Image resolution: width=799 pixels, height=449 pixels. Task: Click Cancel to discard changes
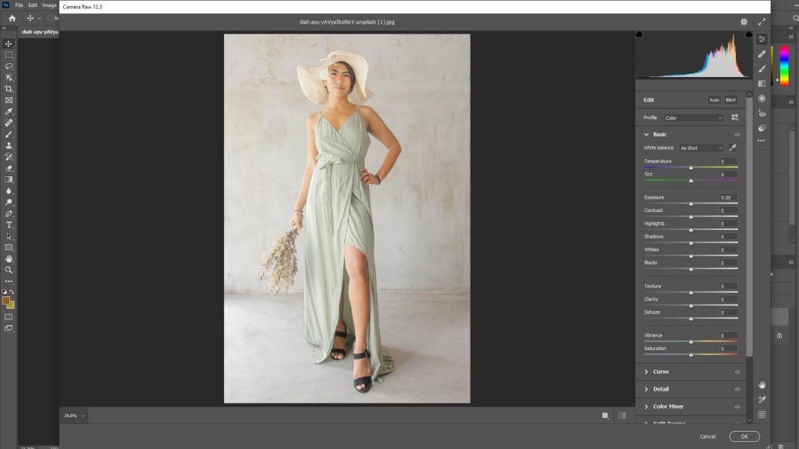[707, 437]
